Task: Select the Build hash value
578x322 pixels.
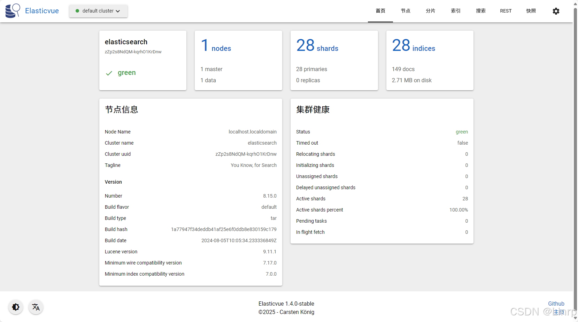Action: point(224,229)
